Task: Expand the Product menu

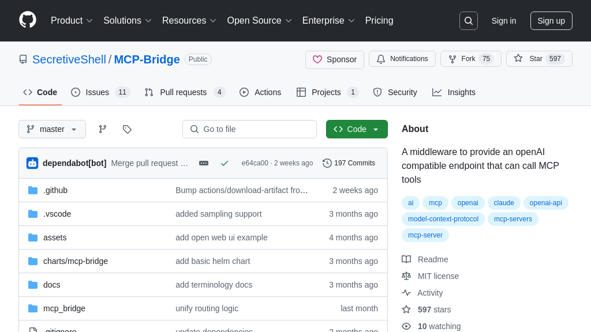Action: (72, 21)
